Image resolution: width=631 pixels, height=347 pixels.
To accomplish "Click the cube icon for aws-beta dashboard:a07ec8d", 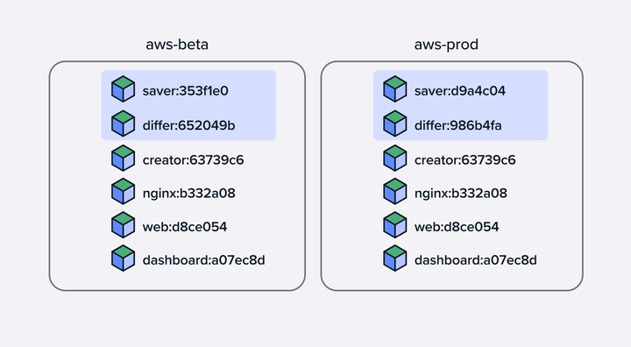I will click(x=124, y=258).
